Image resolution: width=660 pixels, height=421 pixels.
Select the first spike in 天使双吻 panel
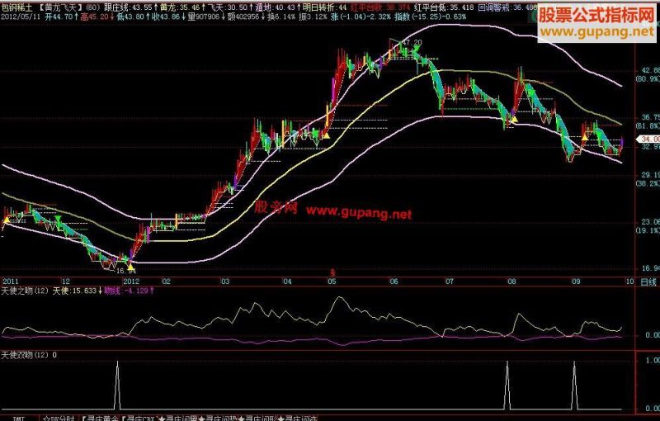117,385
